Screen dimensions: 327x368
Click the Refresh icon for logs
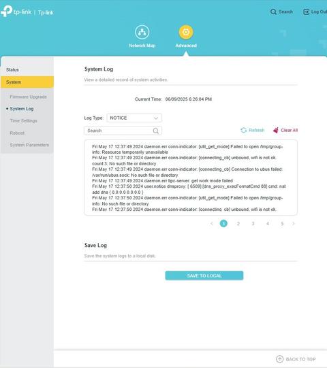point(243,130)
